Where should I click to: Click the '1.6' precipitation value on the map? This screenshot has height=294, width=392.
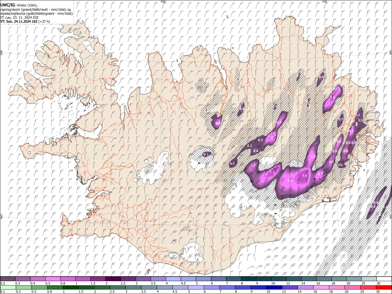(x=272, y=172)
